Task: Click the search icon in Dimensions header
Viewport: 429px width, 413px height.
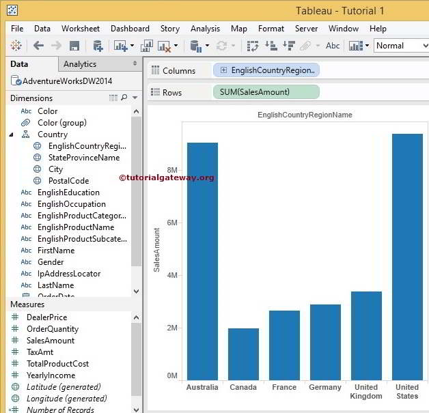Action: (124, 98)
